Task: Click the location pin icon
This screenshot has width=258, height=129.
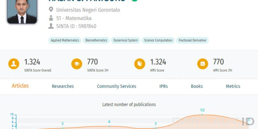Action: tap(51, 9)
